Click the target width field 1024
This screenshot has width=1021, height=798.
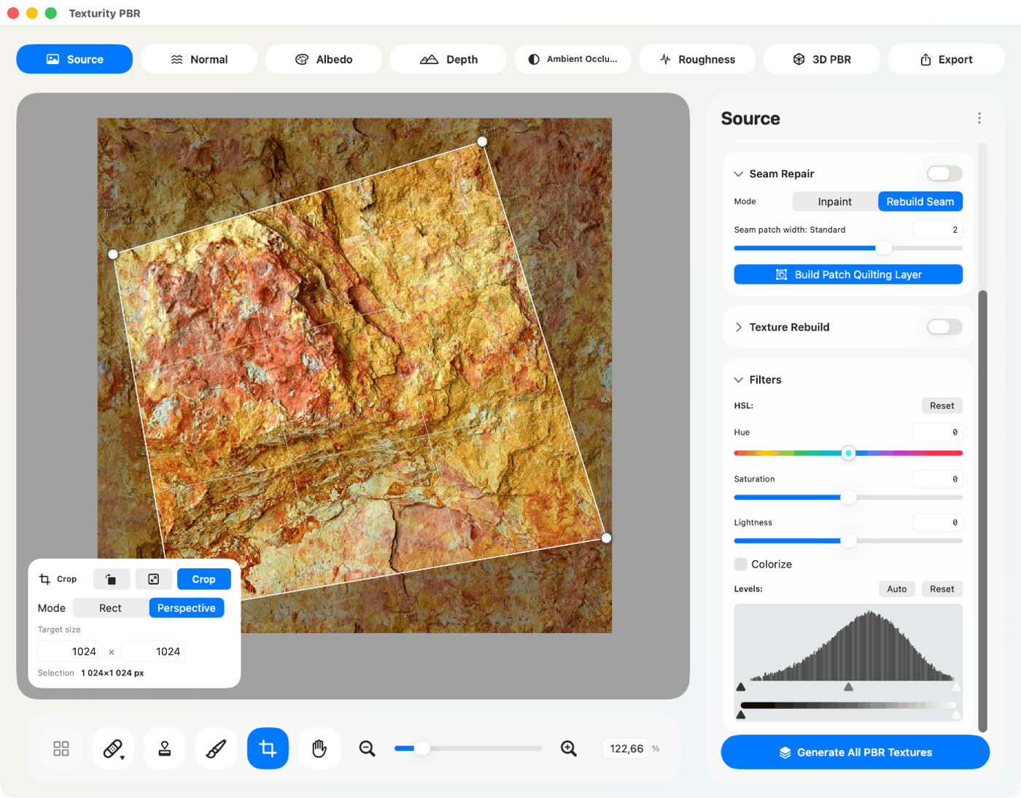point(69,651)
